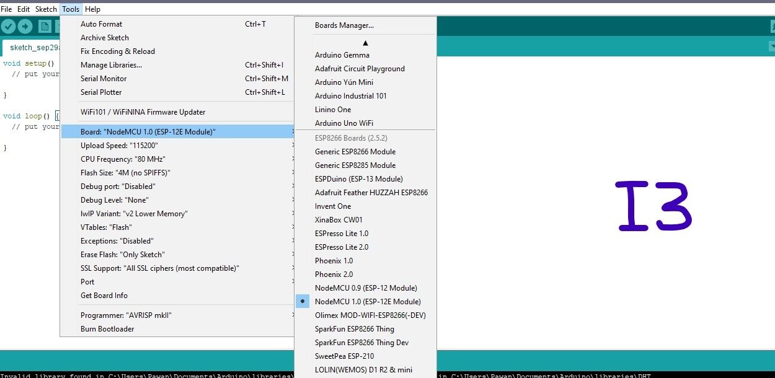Expand the Upload Speed submenu
Viewport: 775px width, 378px height.
tap(122, 145)
